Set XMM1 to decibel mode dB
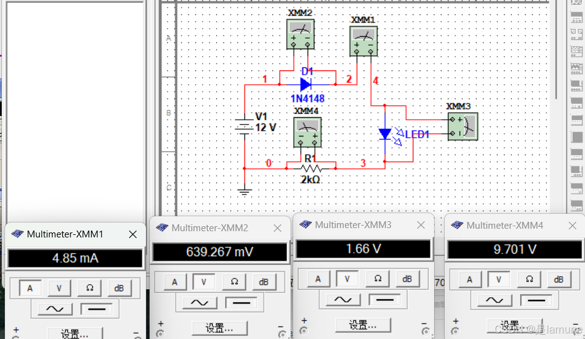This screenshot has width=585, height=339. pos(119,289)
